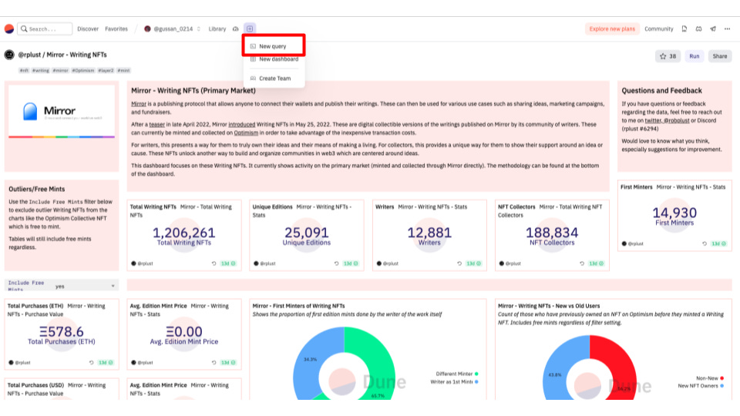Open the Discover page
The width and height of the screenshot is (740, 416).
point(88,29)
